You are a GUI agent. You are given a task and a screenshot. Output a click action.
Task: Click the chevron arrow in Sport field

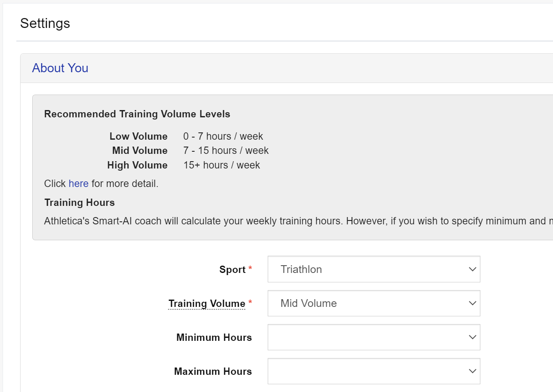(472, 269)
